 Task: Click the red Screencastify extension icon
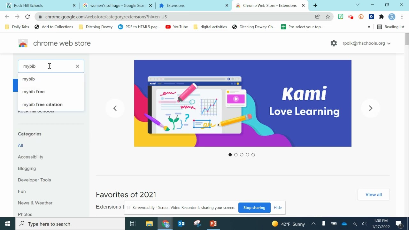click(x=351, y=17)
